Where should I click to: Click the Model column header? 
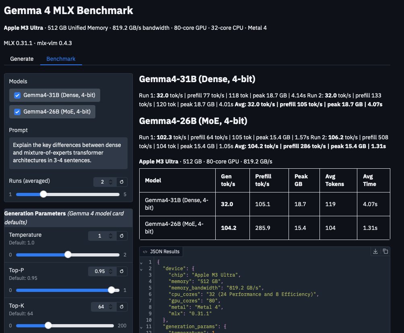pyautogui.click(x=177, y=180)
